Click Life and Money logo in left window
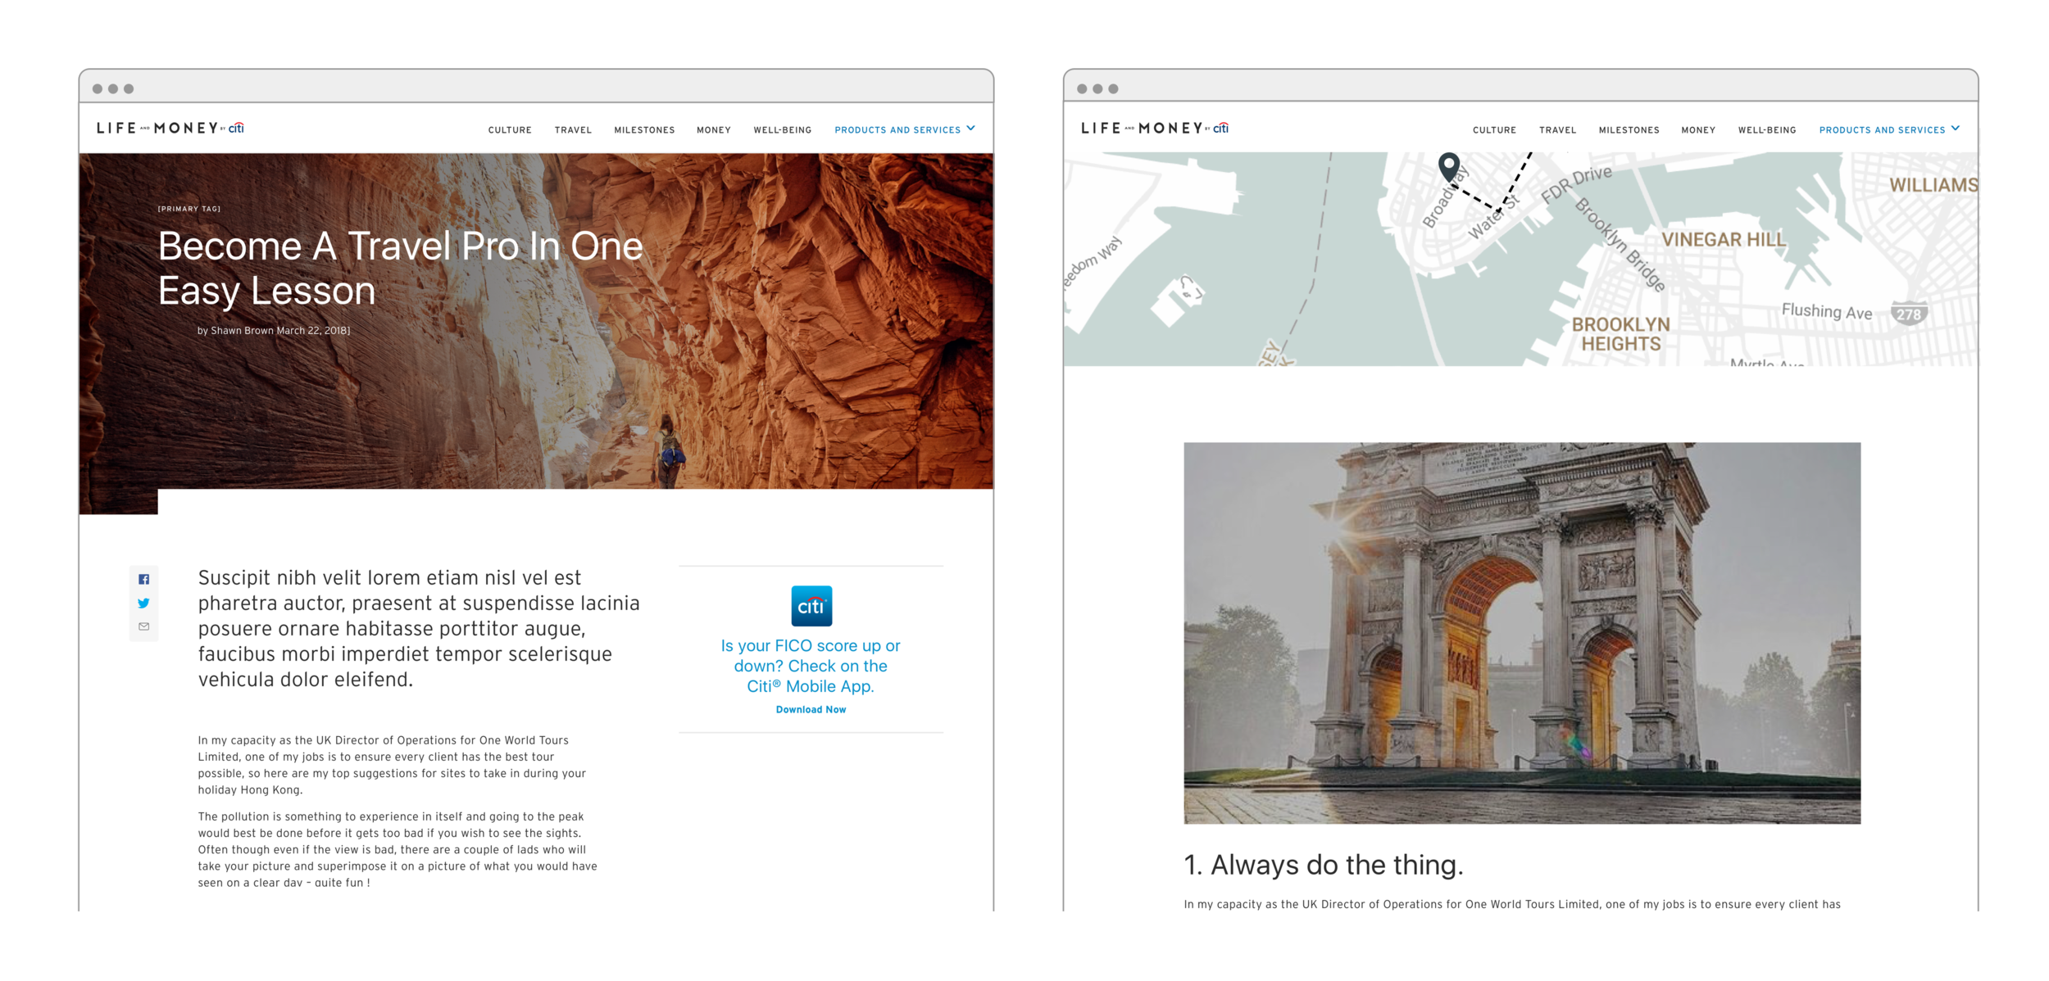 [x=170, y=129]
